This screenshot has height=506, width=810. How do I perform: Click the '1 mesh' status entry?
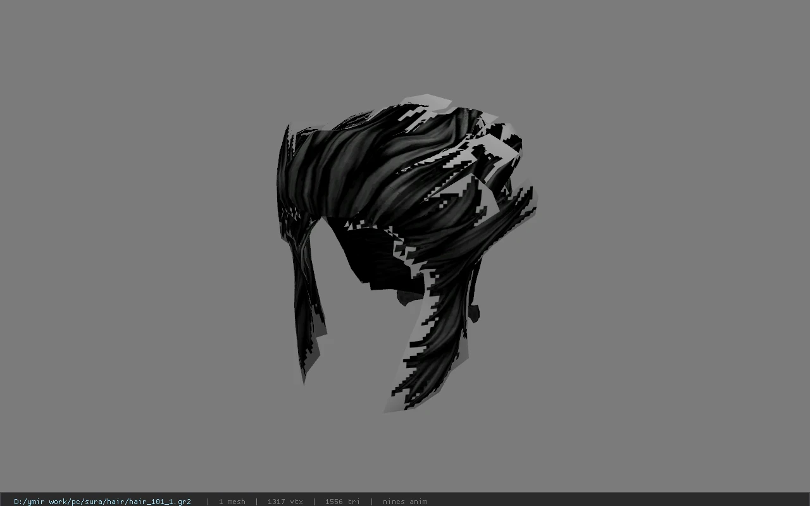[x=232, y=502]
